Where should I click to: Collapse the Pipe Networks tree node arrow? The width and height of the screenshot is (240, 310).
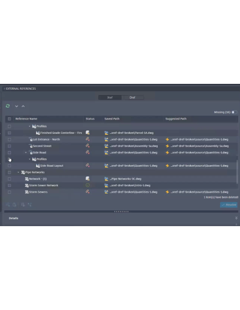(x=18, y=172)
